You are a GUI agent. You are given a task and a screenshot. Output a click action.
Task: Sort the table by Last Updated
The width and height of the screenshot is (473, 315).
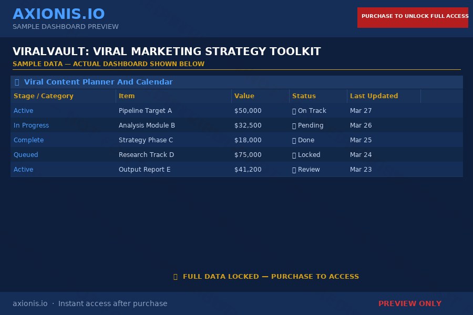pos(374,96)
